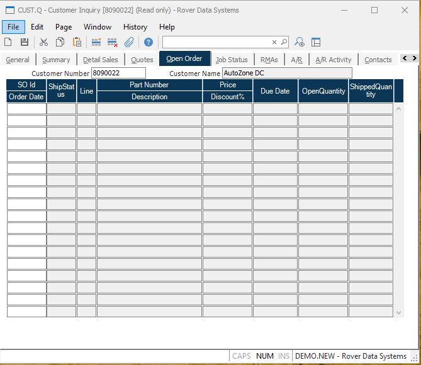The height and width of the screenshot is (365, 421).
Task: Click the Customer Number field
Action: pyautogui.click(x=118, y=73)
